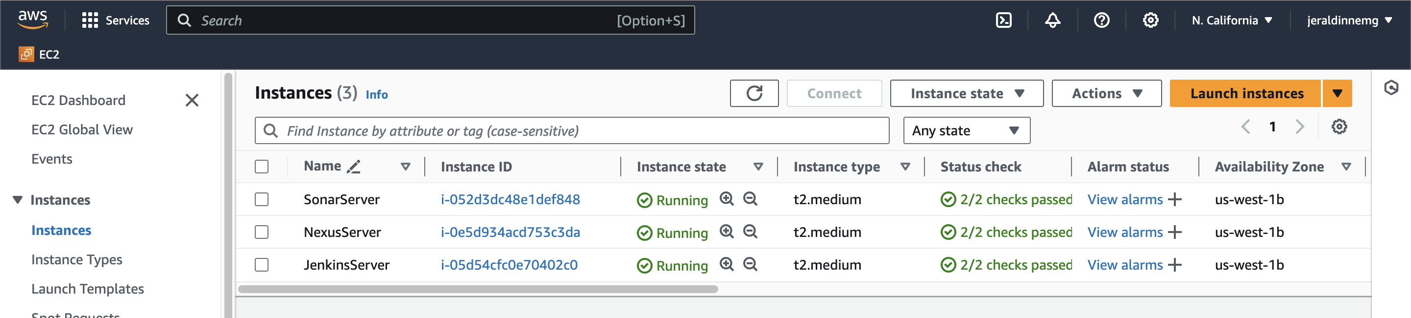Select the SonarServer row checkbox
This screenshot has height=318, width=1411.
pos(262,199)
